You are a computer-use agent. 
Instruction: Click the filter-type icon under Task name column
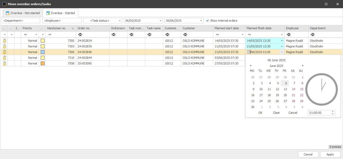click(149, 35)
